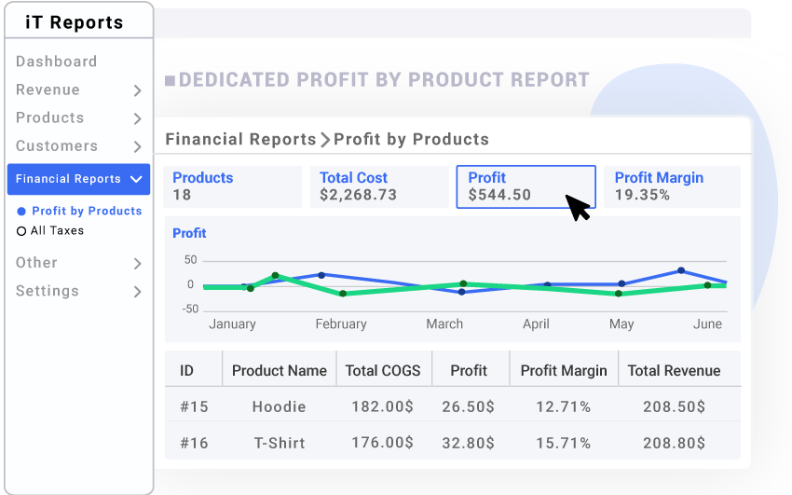Expand the Revenue chevron arrow
The width and height of the screenshot is (792, 495).
(137, 90)
